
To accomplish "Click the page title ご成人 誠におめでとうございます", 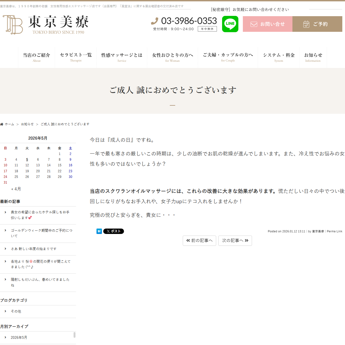I will 173,90.
